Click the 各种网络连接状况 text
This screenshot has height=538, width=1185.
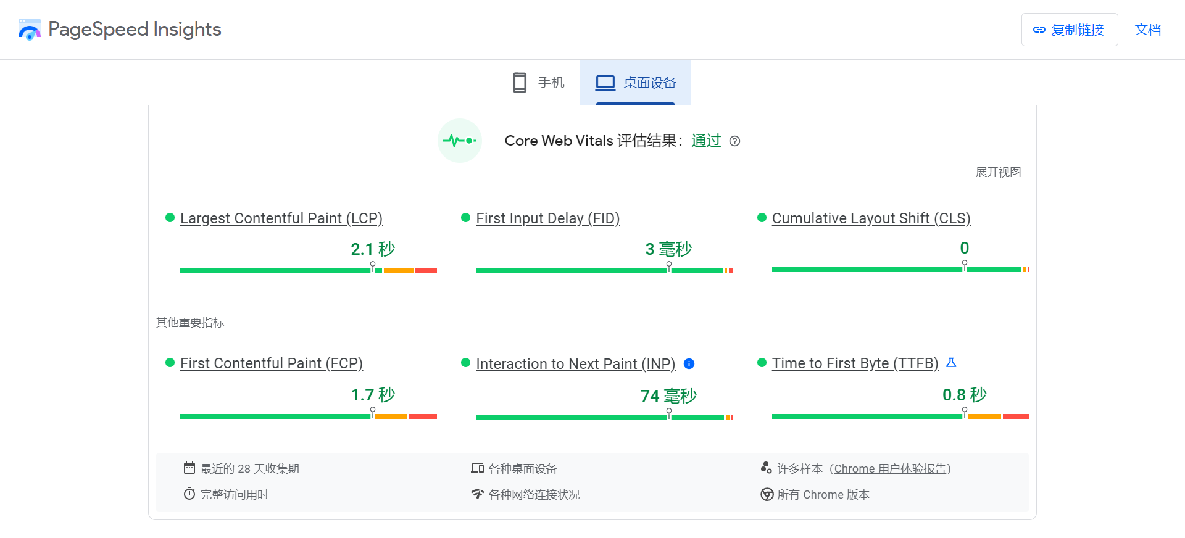534,495
